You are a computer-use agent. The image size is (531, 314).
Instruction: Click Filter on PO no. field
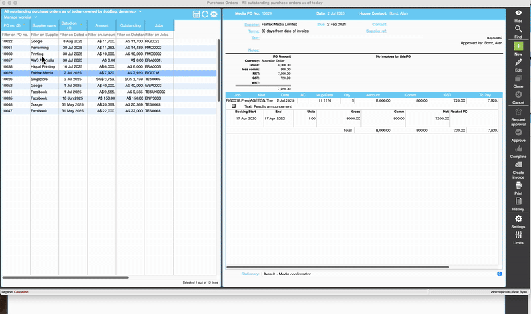(15, 35)
